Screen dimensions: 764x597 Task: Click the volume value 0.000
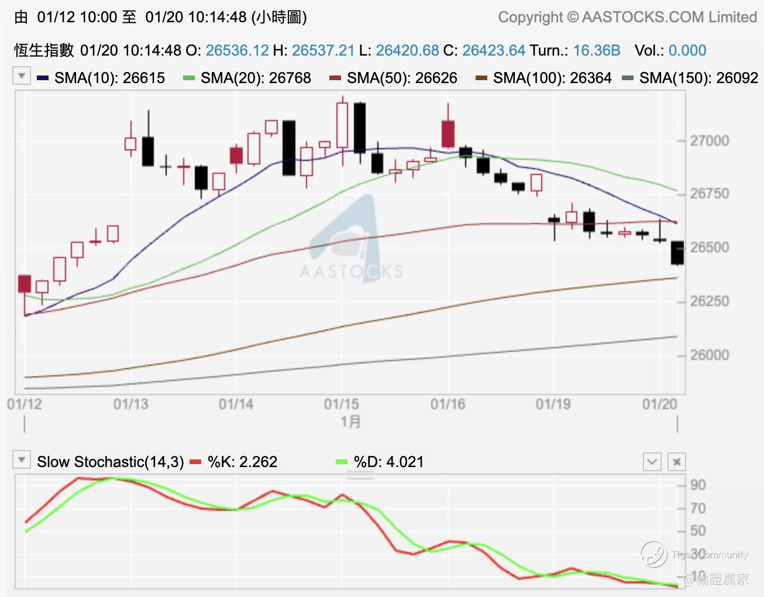tap(687, 50)
